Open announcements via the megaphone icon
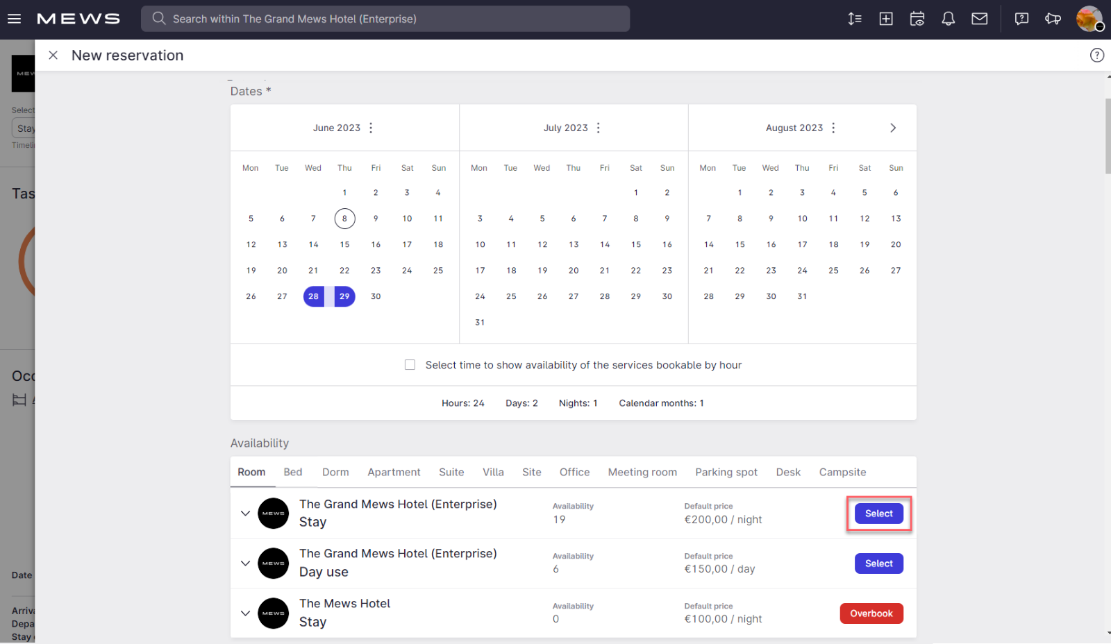The width and height of the screenshot is (1111, 644). point(1053,19)
